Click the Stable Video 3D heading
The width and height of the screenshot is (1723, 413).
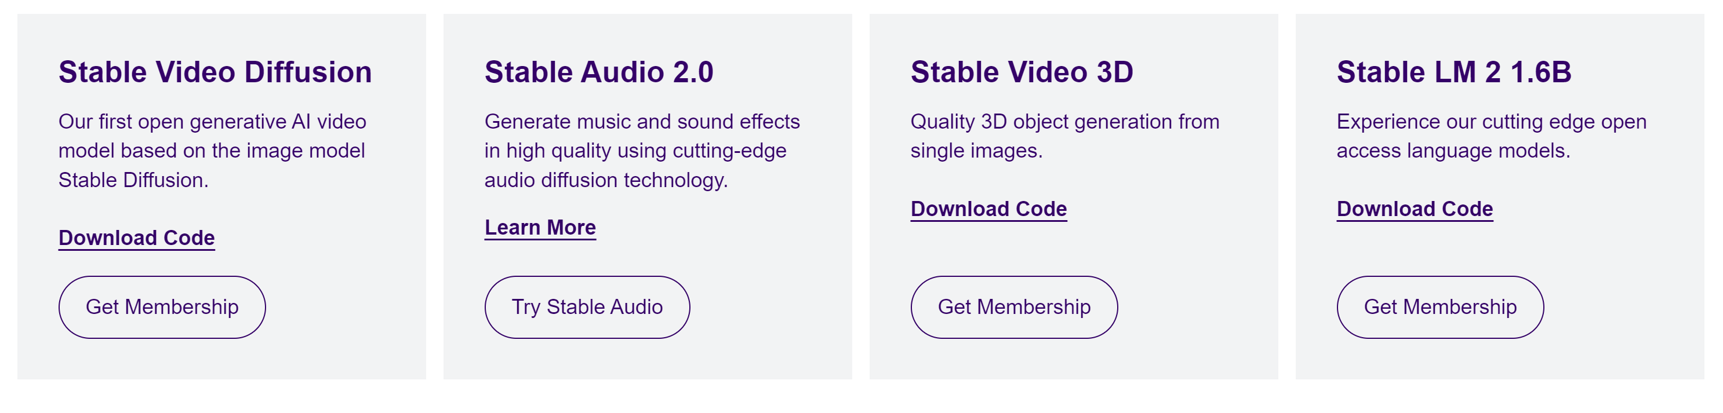[1022, 72]
